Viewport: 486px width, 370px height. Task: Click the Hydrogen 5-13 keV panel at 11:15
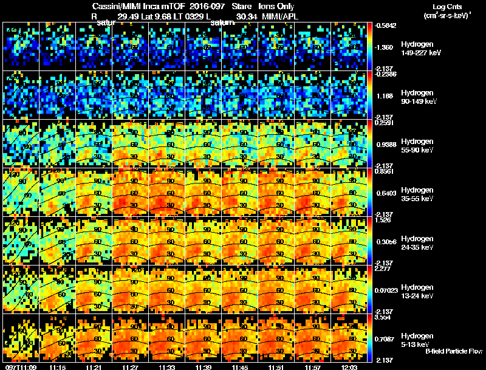click(x=57, y=338)
